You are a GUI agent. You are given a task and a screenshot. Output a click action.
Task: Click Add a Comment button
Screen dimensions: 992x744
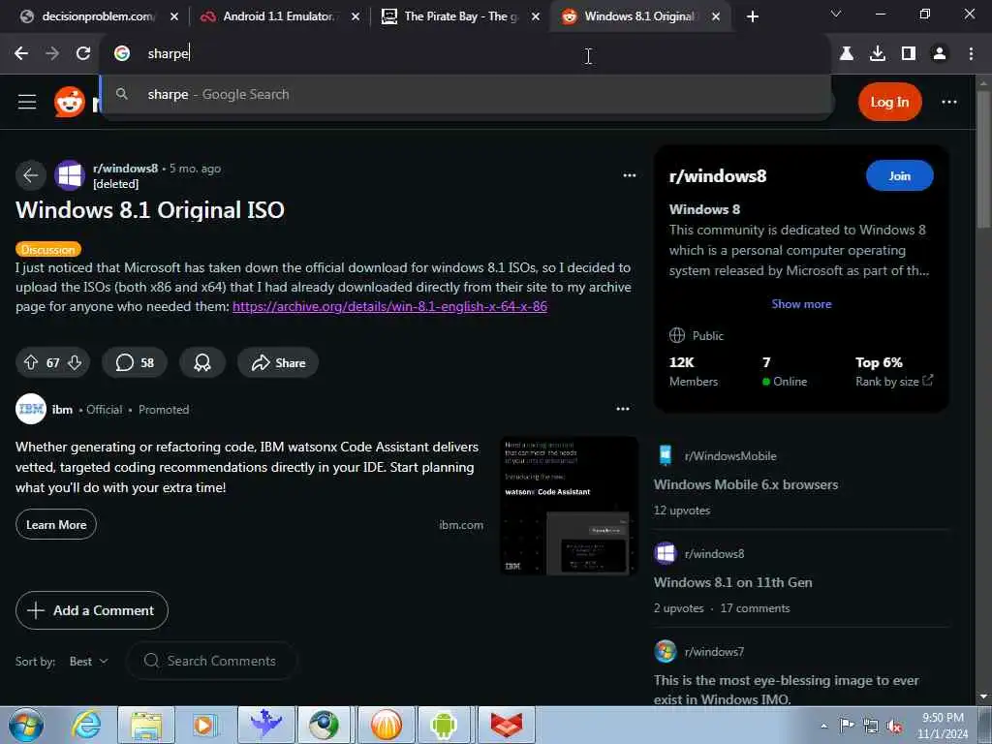92,610
